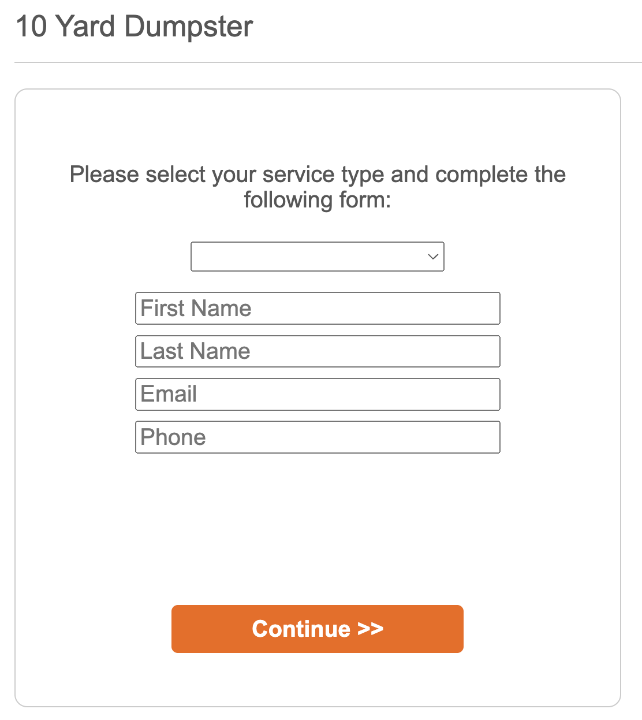Click the 'following form:' line of text
Screen dimensions: 642x720
pyautogui.click(x=318, y=201)
